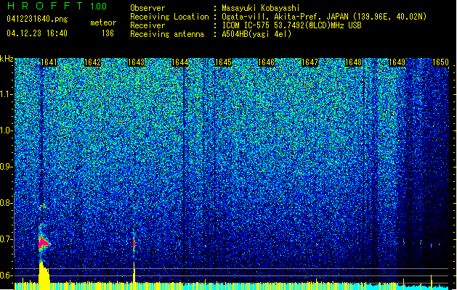Screen dimensions: 457x290
Task: Click the 0.9 kHz axis tick label
Action: point(6,167)
